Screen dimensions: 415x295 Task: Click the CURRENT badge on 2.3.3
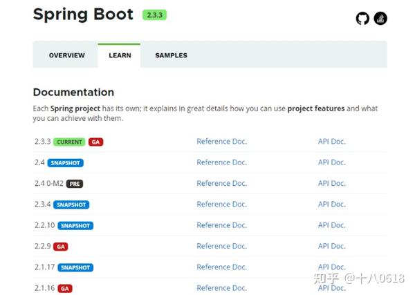coord(69,142)
